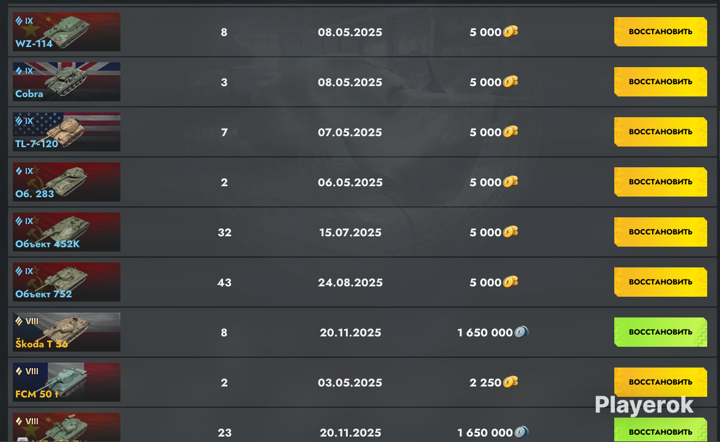Click the Об. 283 tank thumbnail
Viewport: 720px width, 442px height.
pos(67,181)
